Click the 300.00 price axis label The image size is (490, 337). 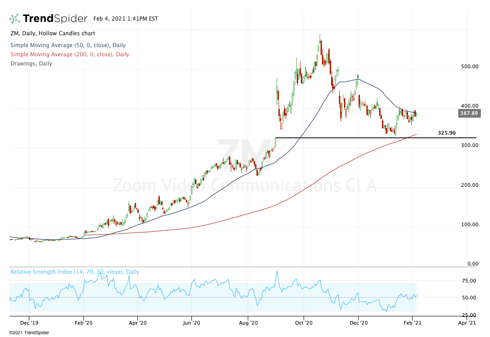tap(470, 145)
